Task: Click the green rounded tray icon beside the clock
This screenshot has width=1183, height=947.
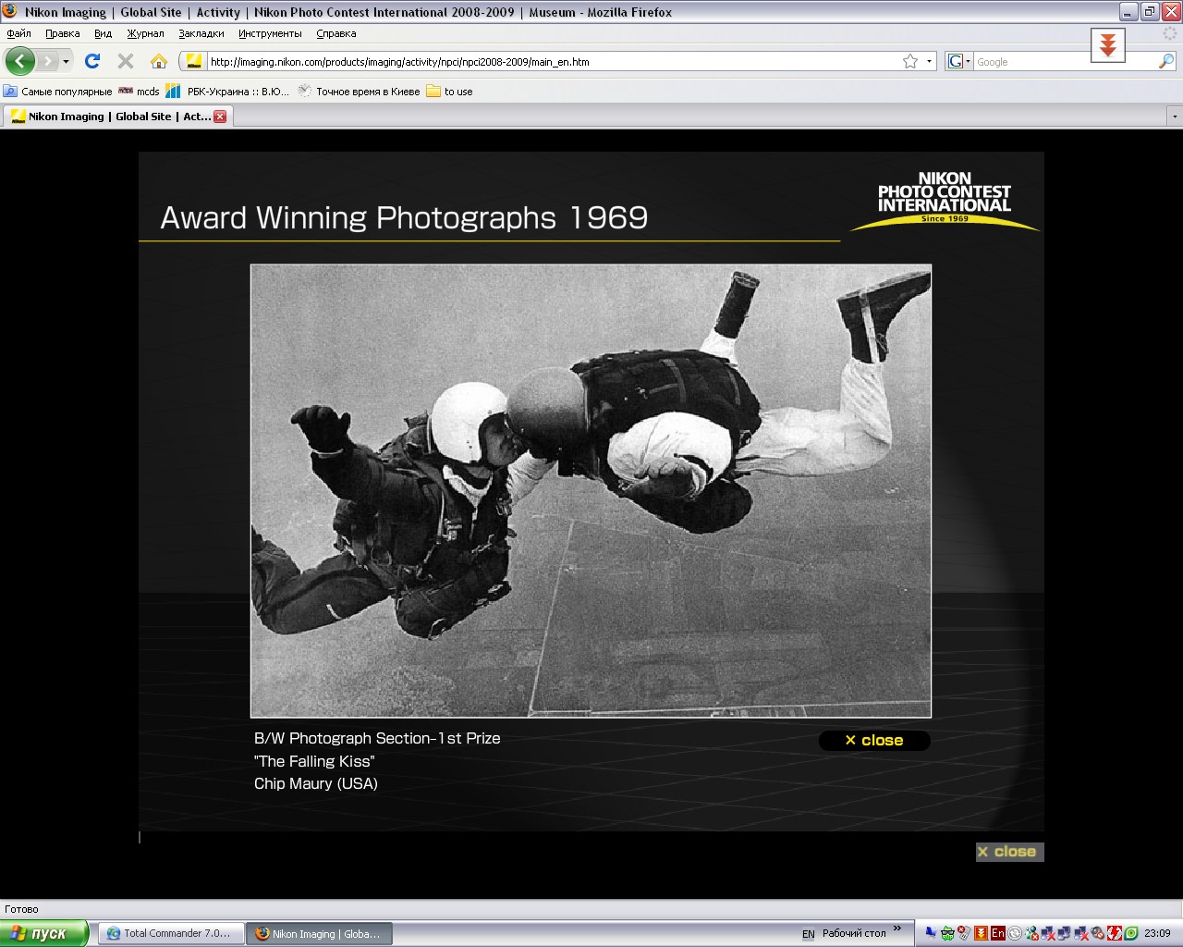Action: [x=1131, y=933]
